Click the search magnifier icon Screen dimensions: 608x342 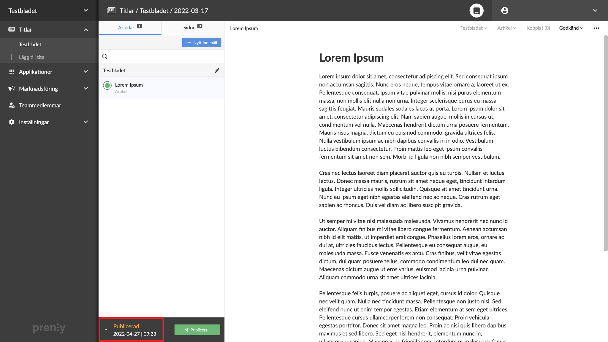(x=105, y=57)
